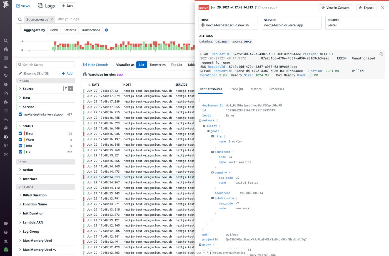
Task: Click the Export button in the log detail panel
Action: point(366,8)
